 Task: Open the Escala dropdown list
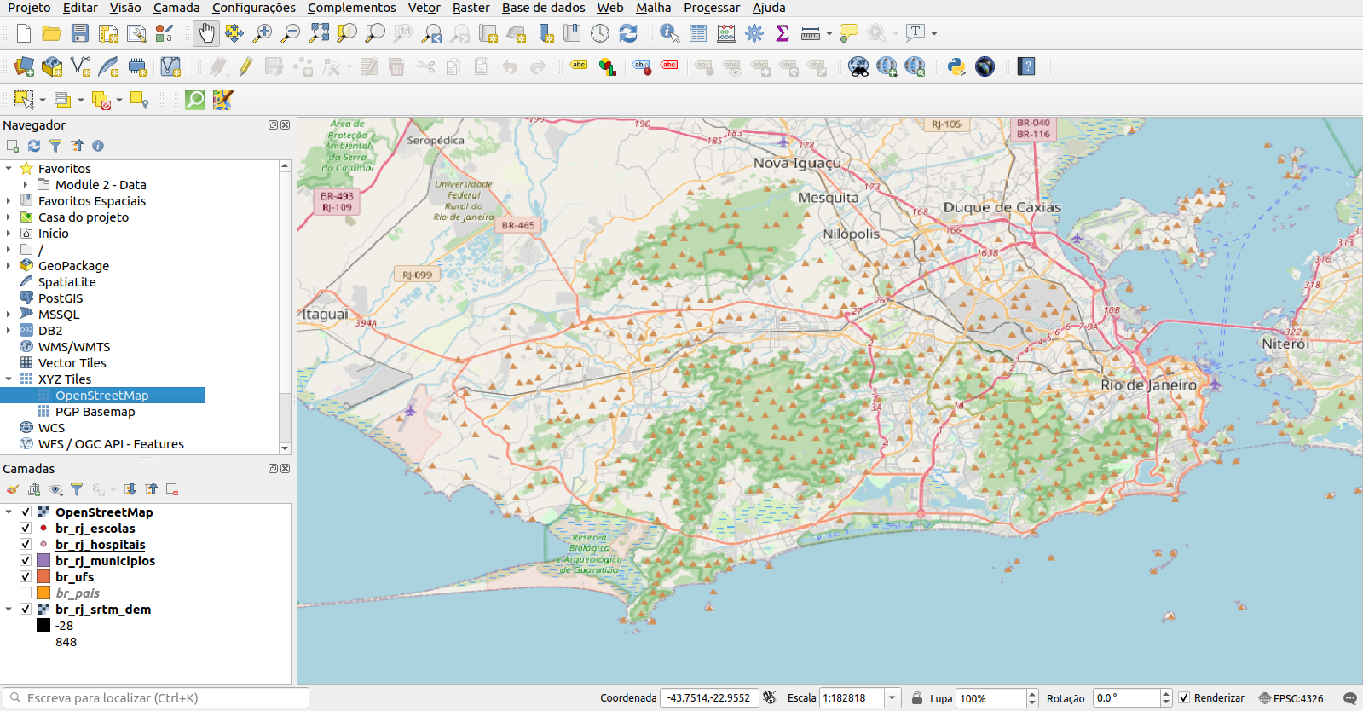coord(892,698)
